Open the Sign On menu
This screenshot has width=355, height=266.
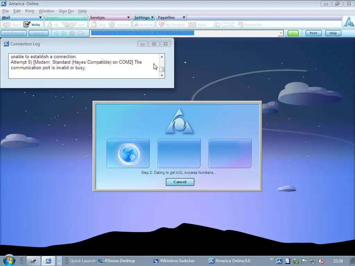(66, 11)
